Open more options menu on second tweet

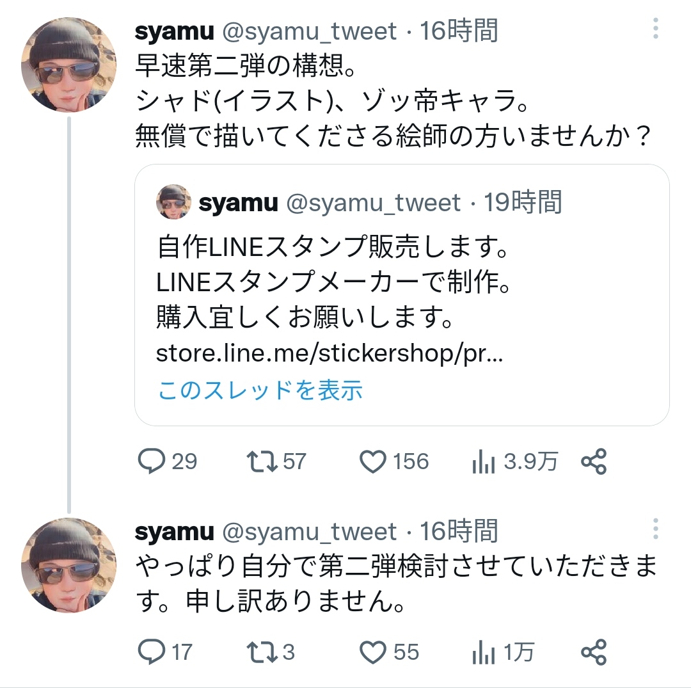656,529
